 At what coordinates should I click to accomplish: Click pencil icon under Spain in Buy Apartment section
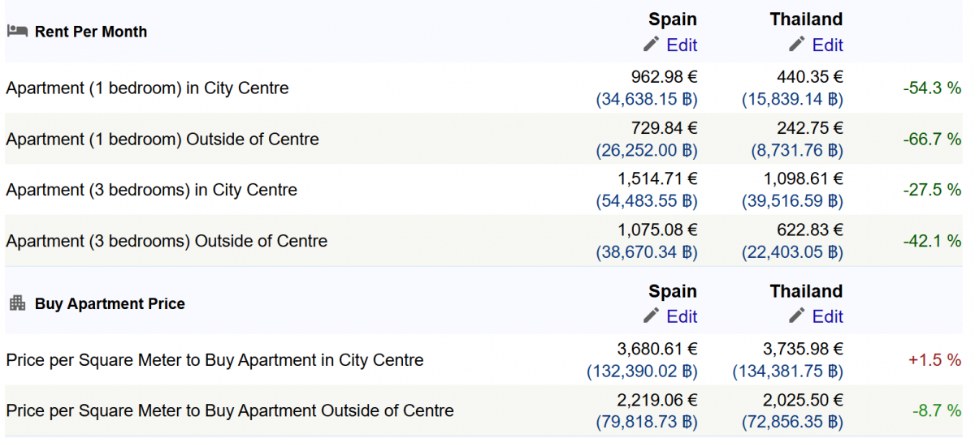(651, 316)
